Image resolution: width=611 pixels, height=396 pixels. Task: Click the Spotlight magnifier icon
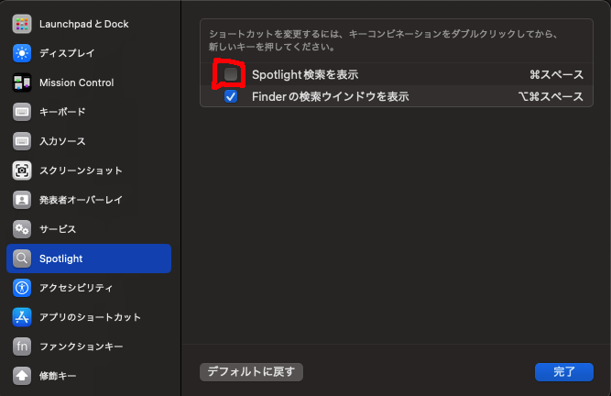coord(22,258)
